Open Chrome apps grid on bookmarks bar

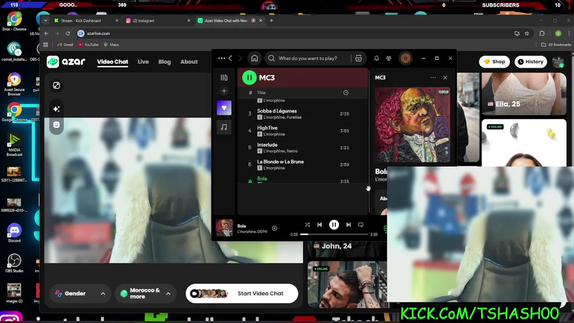tap(45, 44)
